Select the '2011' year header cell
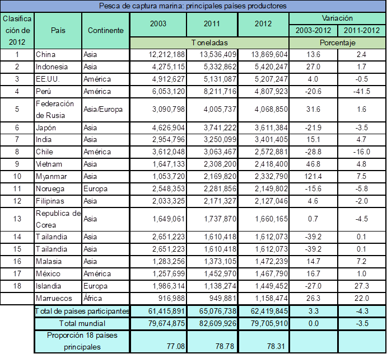 tap(212, 24)
